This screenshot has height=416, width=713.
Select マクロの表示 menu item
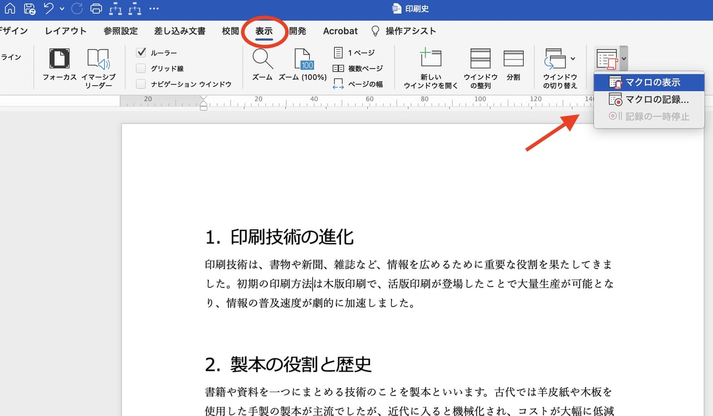pos(649,82)
